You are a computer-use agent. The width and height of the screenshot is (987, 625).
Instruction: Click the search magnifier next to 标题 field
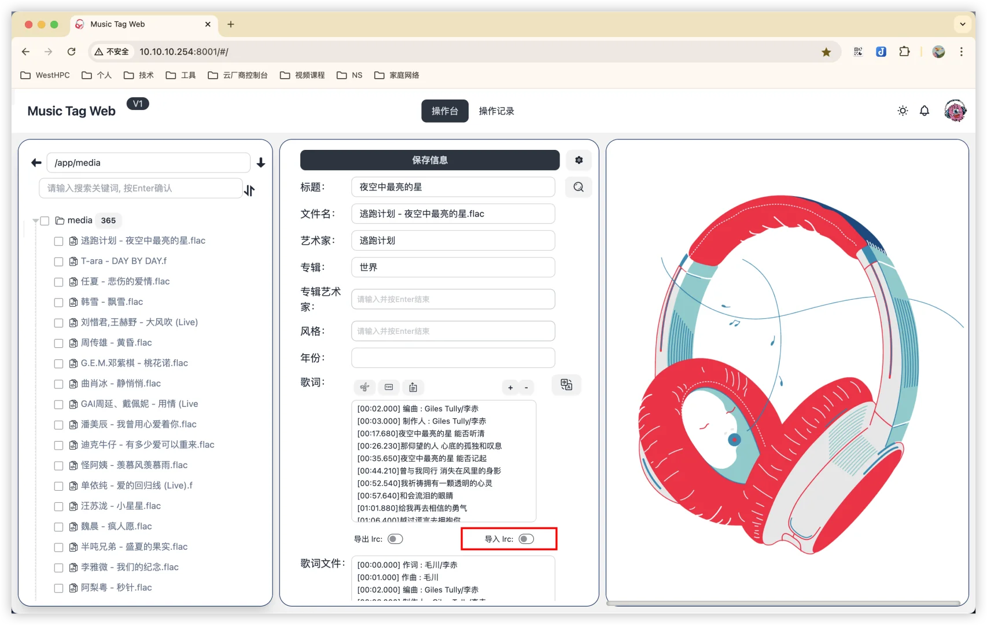click(578, 187)
